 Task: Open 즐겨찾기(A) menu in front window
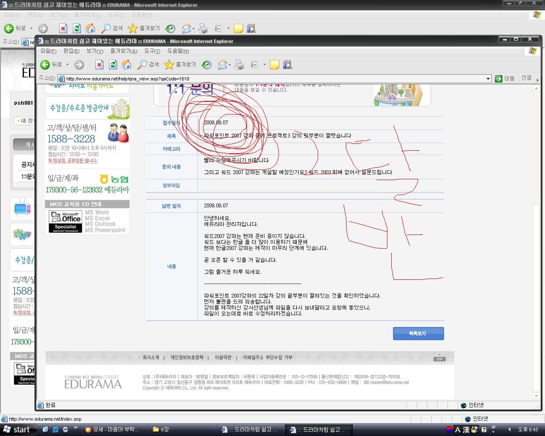tap(123, 51)
